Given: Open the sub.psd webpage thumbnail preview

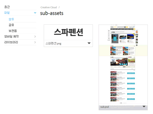Looking at the screenshot, I should (123, 65).
